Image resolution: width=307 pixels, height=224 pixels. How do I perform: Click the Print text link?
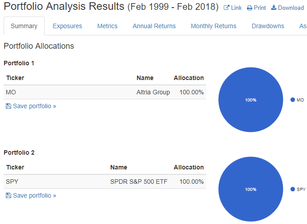click(260, 8)
